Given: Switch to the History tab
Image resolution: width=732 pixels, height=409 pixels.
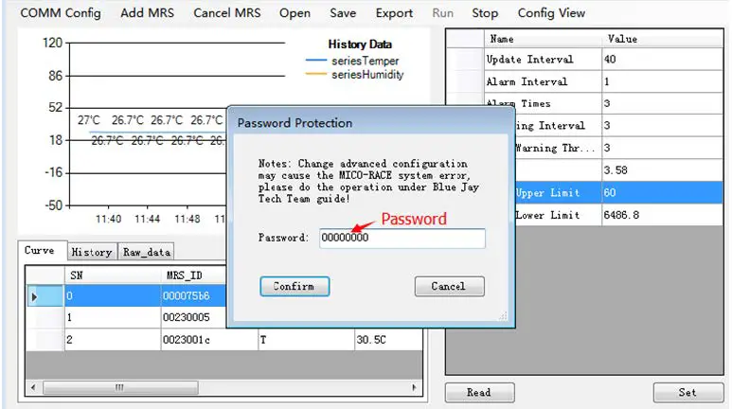Looking at the screenshot, I should click(92, 252).
